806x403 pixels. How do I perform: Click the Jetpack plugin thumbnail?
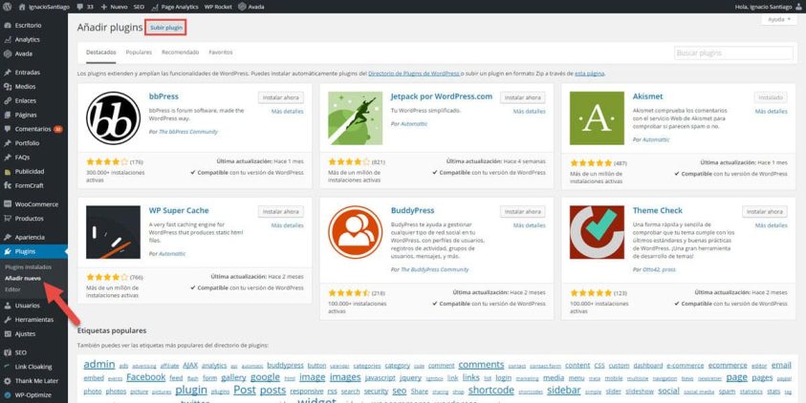pyautogui.click(x=356, y=118)
